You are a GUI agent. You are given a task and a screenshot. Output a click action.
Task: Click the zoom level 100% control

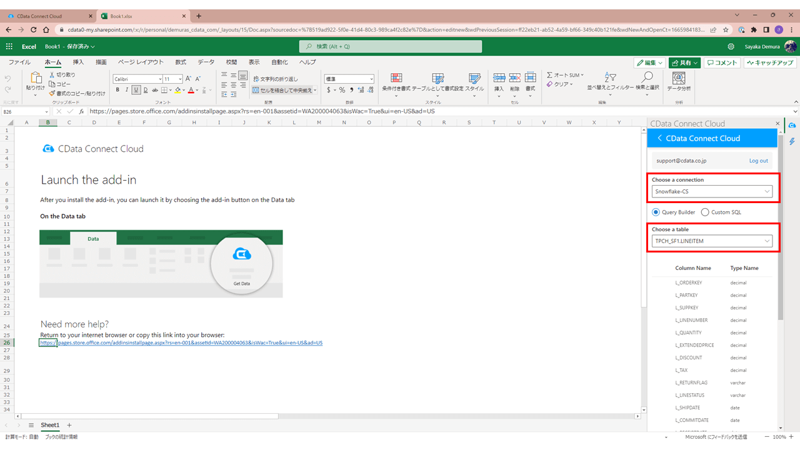(779, 437)
